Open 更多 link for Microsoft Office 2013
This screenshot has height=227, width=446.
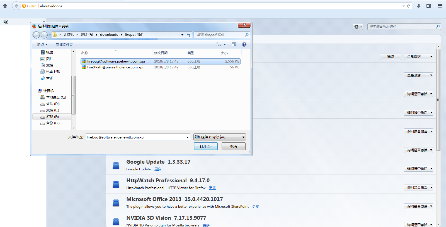coord(256,207)
